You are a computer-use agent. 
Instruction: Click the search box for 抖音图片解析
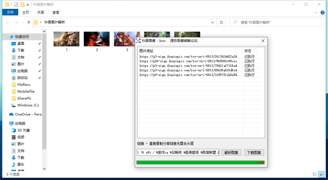coord(276,23)
